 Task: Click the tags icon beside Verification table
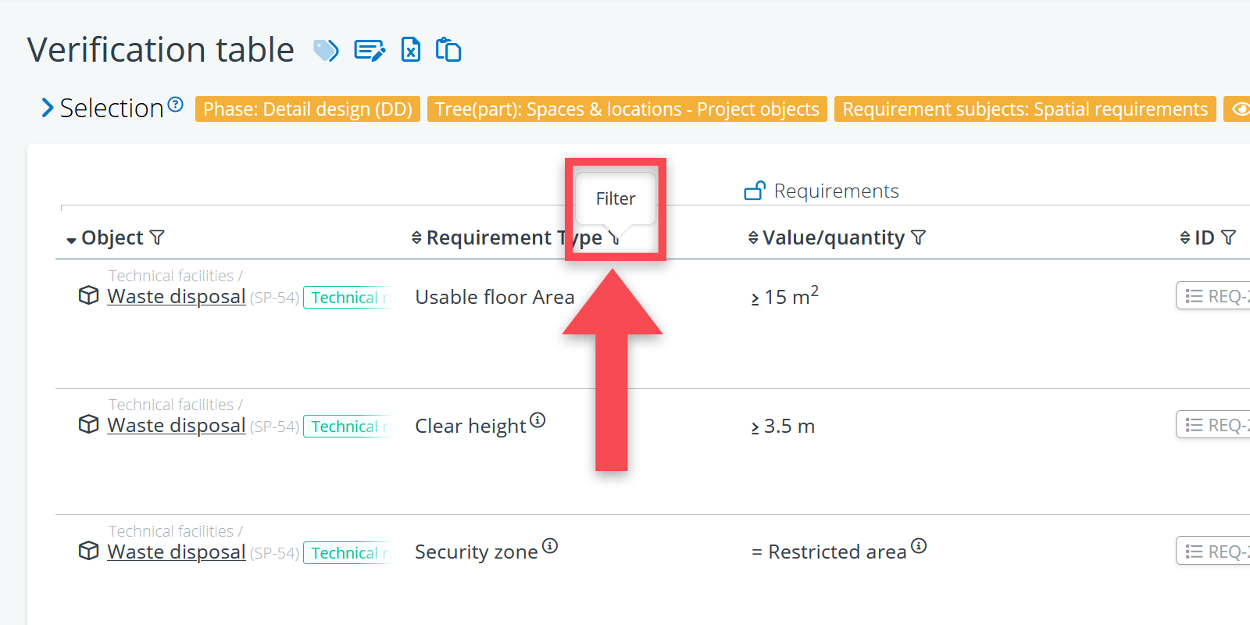[x=326, y=51]
